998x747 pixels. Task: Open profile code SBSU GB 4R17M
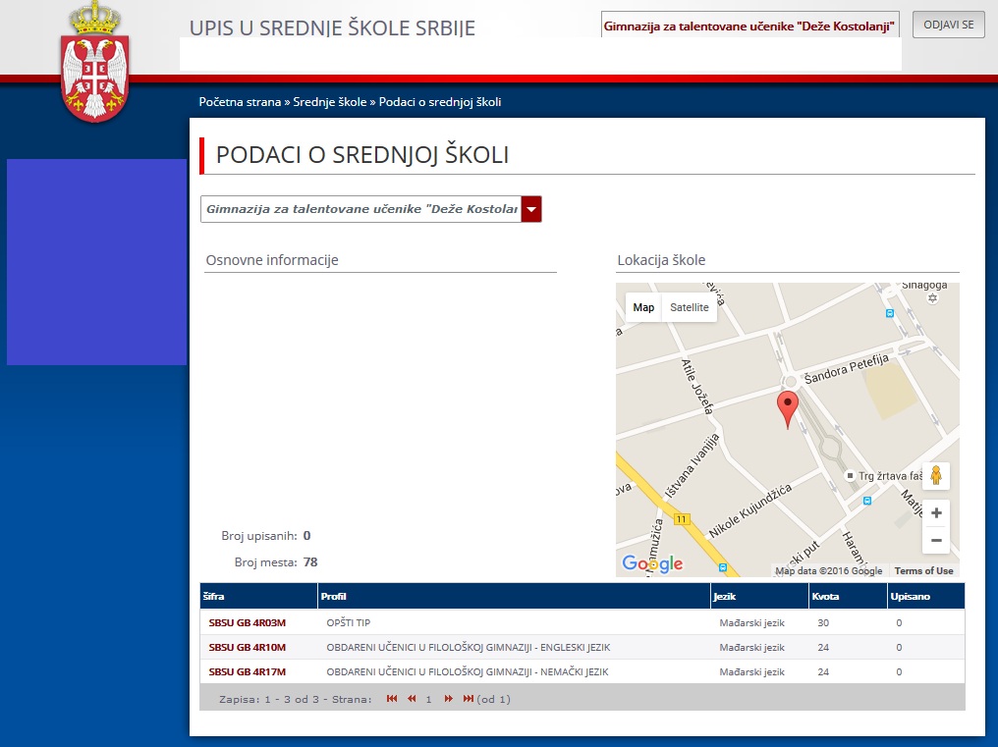247,672
